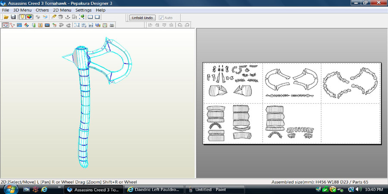
Task: Click the colored edge stripes icon
Action: tap(26, 25)
